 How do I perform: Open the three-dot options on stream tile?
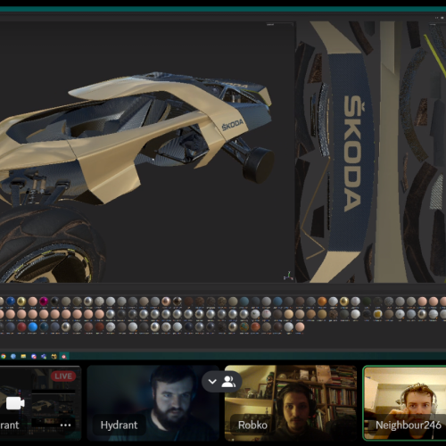pyautogui.click(x=65, y=425)
